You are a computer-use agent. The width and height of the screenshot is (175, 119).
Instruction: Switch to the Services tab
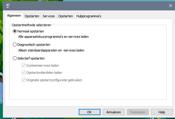click(x=49, y=16)
